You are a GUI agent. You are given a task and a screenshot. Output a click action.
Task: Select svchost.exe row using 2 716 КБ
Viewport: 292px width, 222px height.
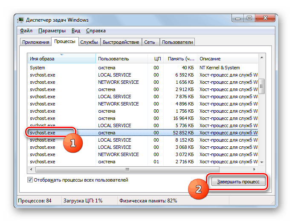click(143, 162)
